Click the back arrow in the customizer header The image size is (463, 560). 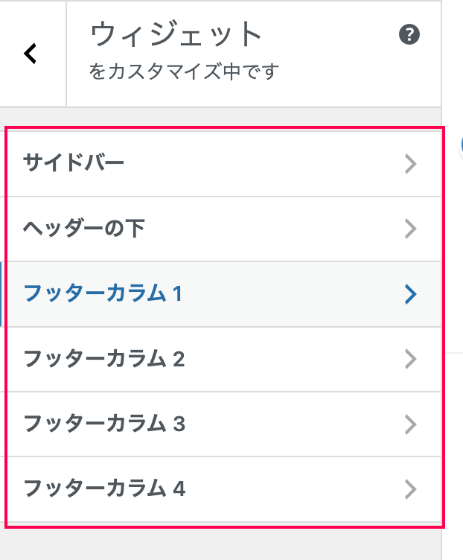click(x=31, y=54)
